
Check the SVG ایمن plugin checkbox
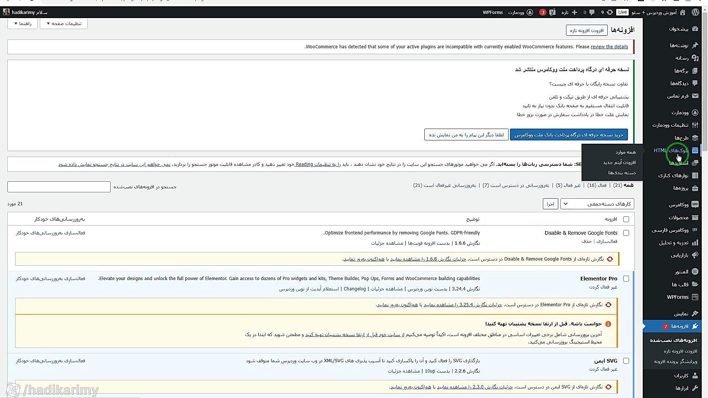pyautogui.click(x=626, y=361)
